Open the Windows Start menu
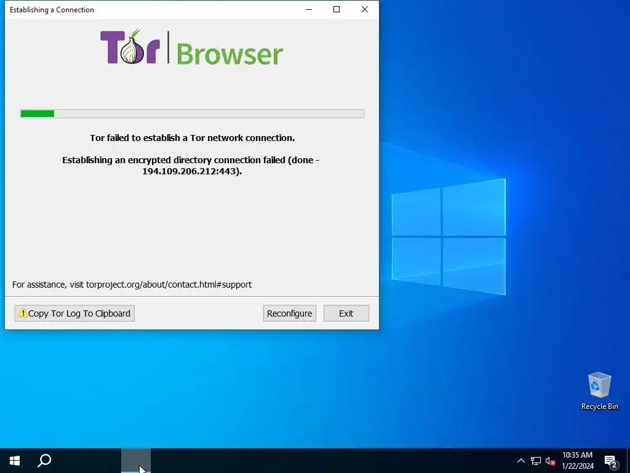The image size is (630, 473). point(15,461)
